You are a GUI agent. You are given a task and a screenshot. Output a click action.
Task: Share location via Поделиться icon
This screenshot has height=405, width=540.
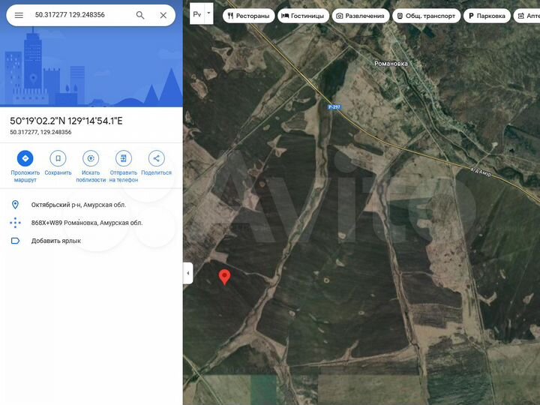coord(156,158)
